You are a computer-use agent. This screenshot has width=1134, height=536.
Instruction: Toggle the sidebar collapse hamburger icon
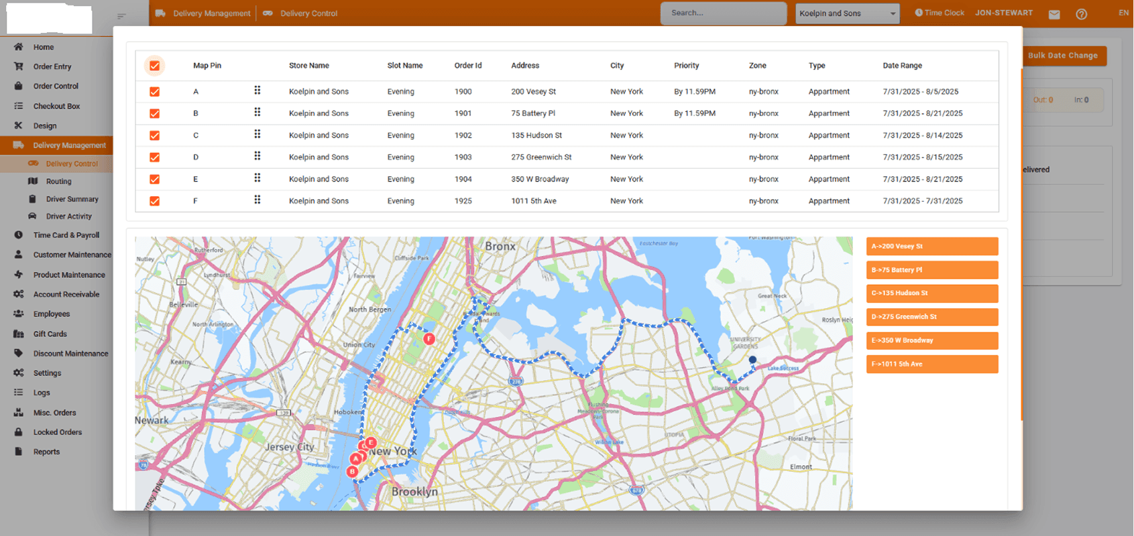tap(121, 16)
